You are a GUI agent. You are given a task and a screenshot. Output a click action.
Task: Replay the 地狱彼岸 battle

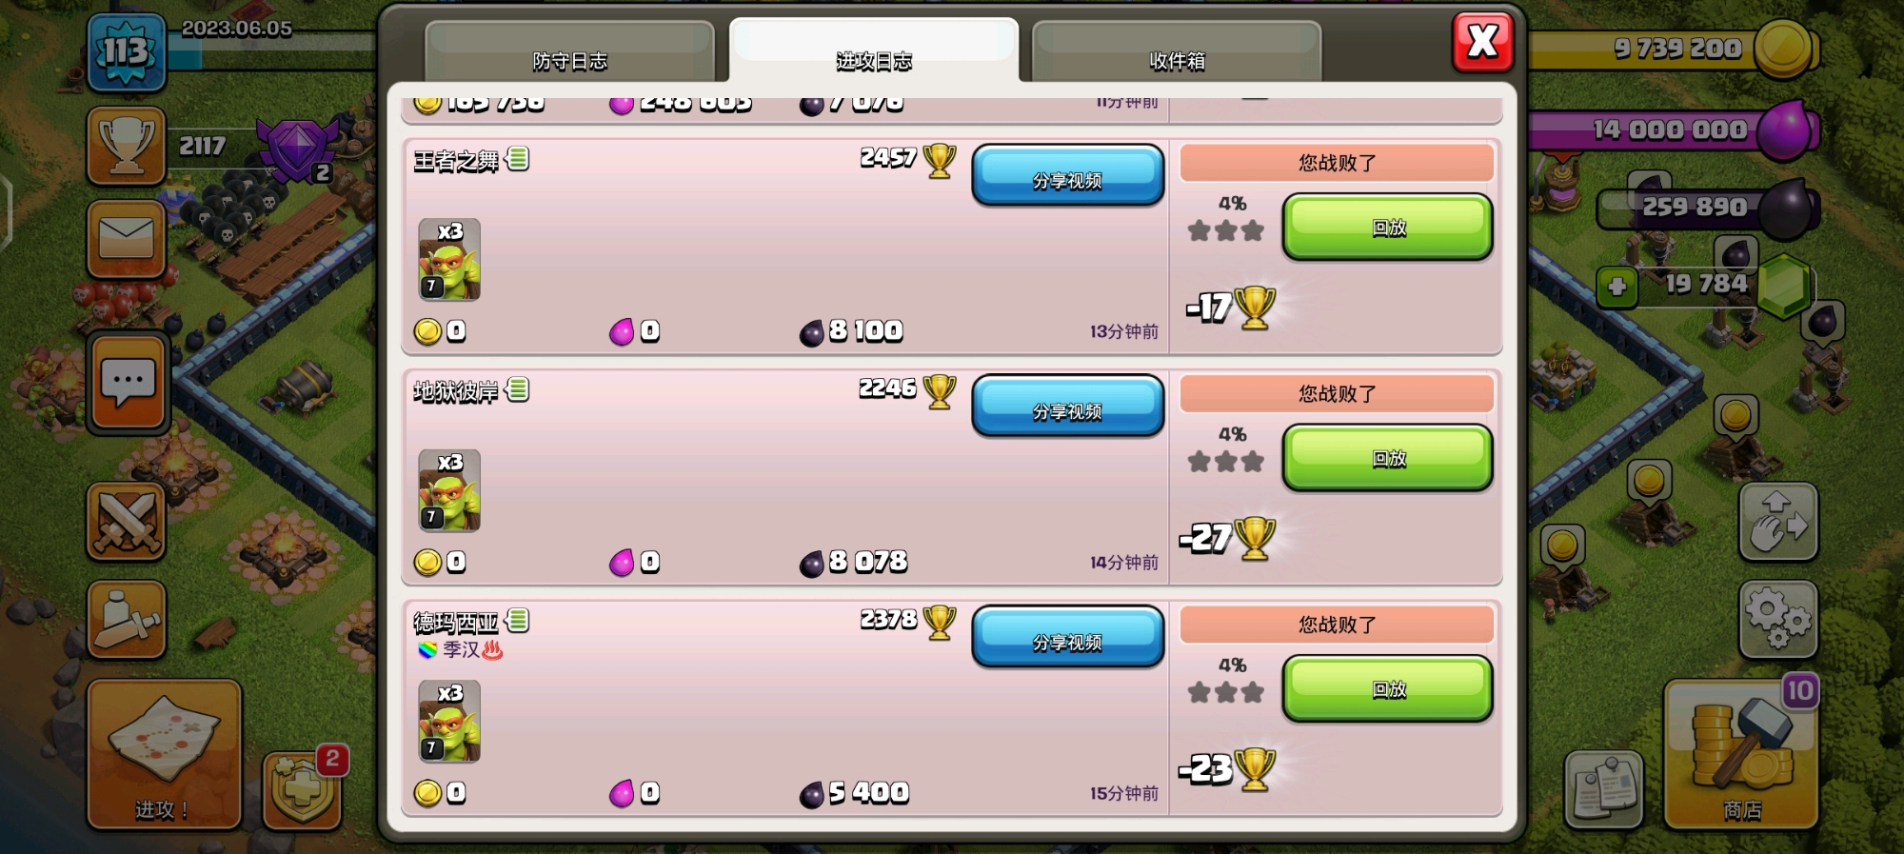tap(1388, 458)
